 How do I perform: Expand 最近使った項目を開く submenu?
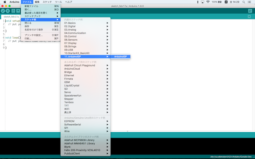pyautogui.click(x=41, y=13)
